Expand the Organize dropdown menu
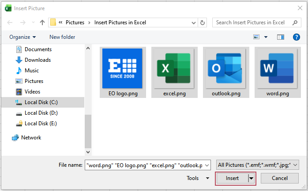308x191 pixels. pos(23,37)
